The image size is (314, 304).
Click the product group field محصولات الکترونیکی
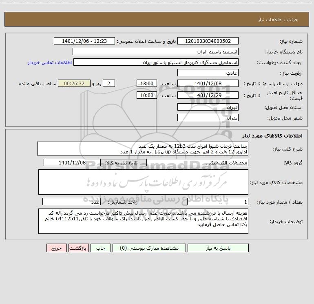tap(197, 162)
